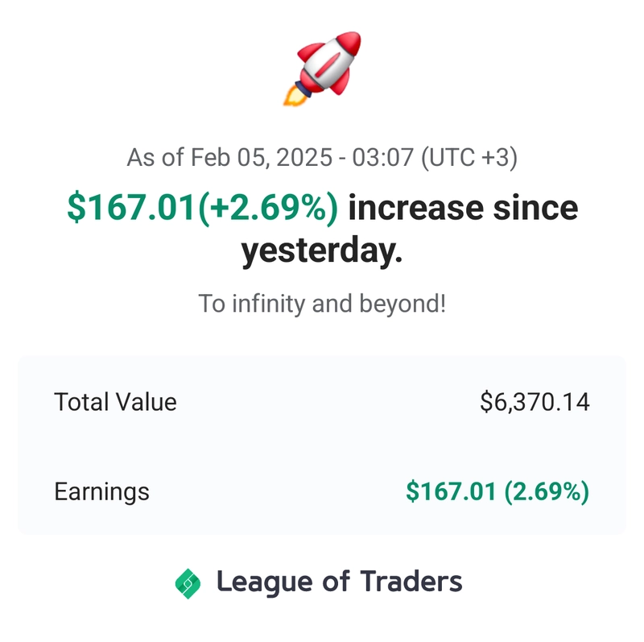Click the rocket's red nose cone
The height and width of the screenshot is (642, 644).
tap(349, 42)
